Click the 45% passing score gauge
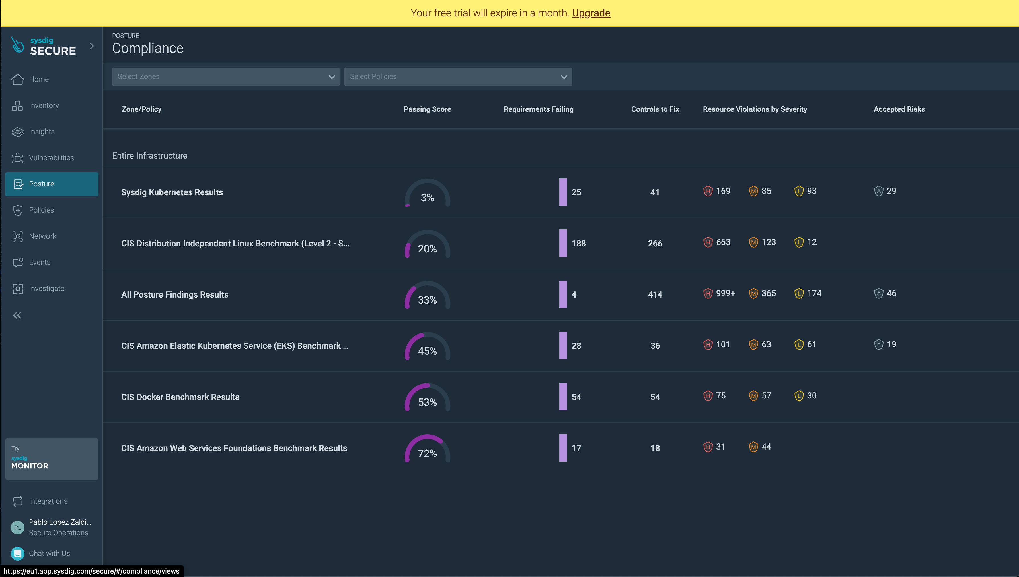Viewport: 1019px width, 577px height. click(427, 346)
